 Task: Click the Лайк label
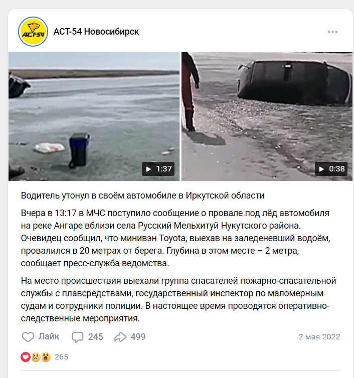click(49, 336)
